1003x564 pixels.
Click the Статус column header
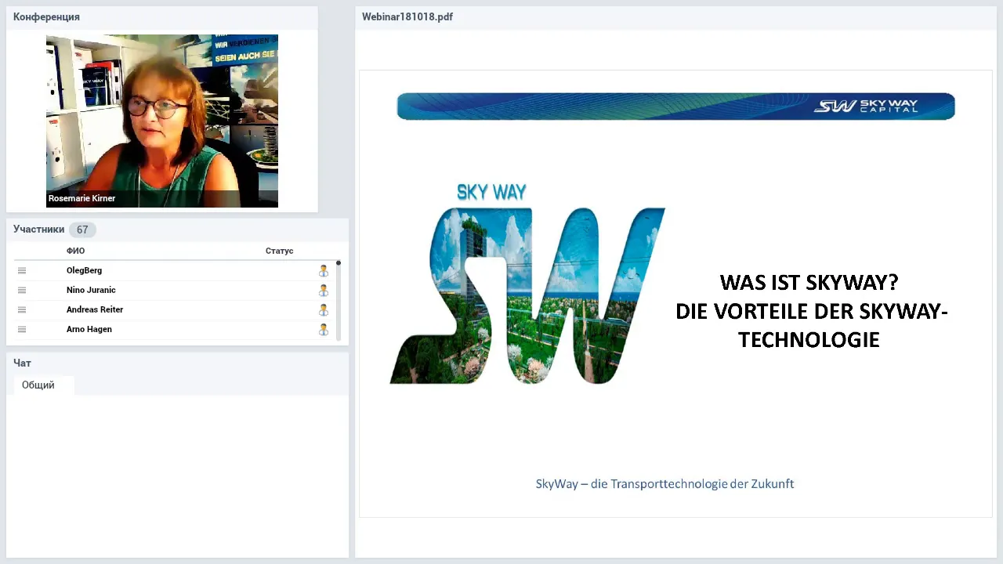click(279, 251)
